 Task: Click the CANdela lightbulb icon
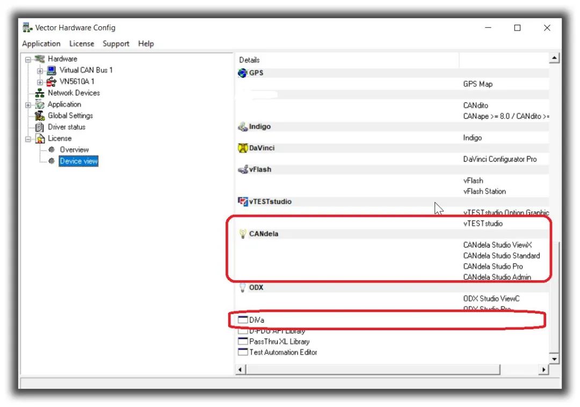tap(243, 234)
